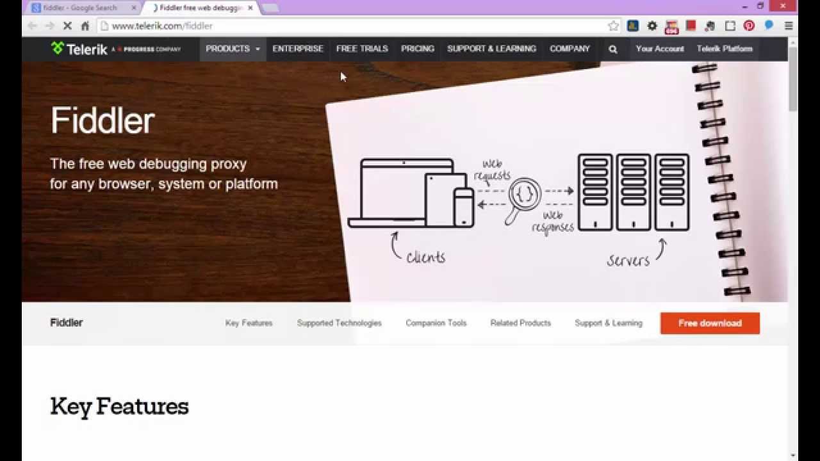Open the FREE TRIALS menu item
This screenshot has height=461, width=820.
click(x=362, y=49)
